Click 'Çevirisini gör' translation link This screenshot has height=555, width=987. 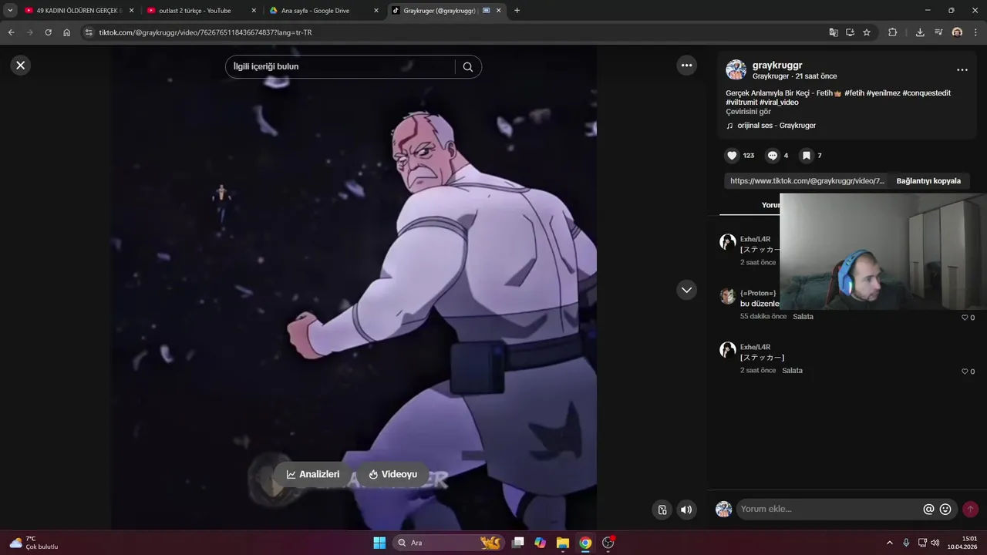coord(748,112)
